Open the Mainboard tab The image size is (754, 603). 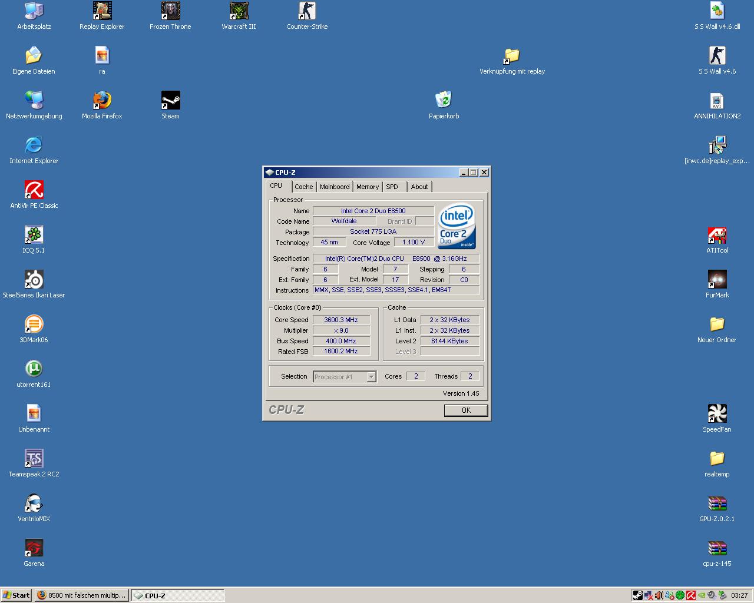(x=335, y=187)
